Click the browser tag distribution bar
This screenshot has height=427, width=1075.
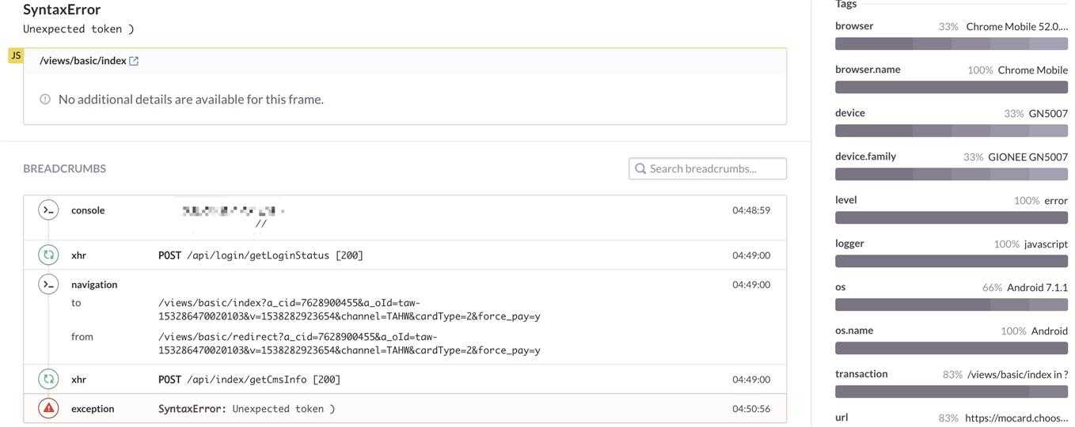(951, 44)
